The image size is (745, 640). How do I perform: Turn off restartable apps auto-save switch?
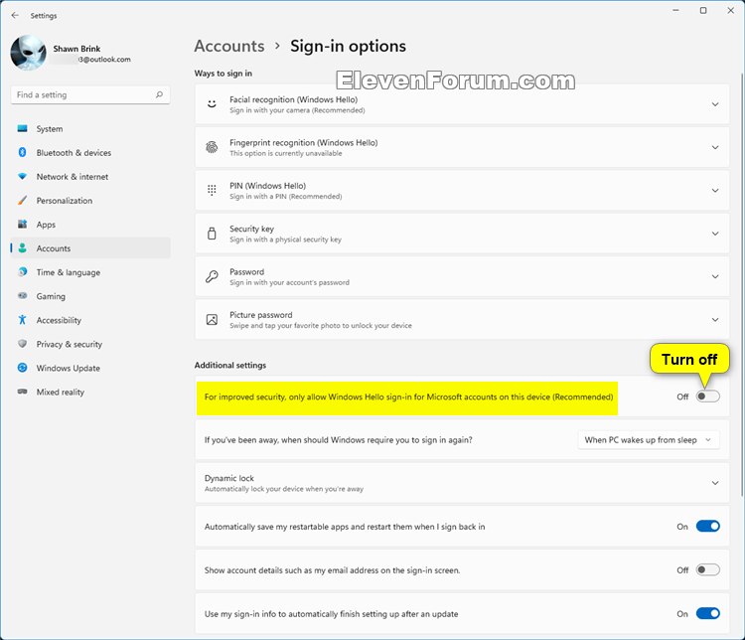[708, 527]
